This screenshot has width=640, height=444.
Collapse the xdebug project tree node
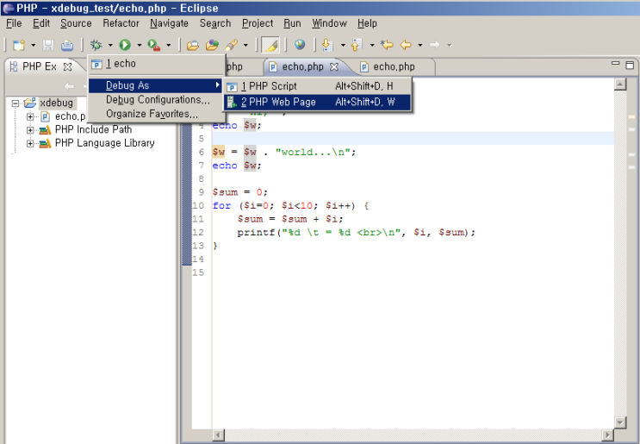click(x=16, y=103)
